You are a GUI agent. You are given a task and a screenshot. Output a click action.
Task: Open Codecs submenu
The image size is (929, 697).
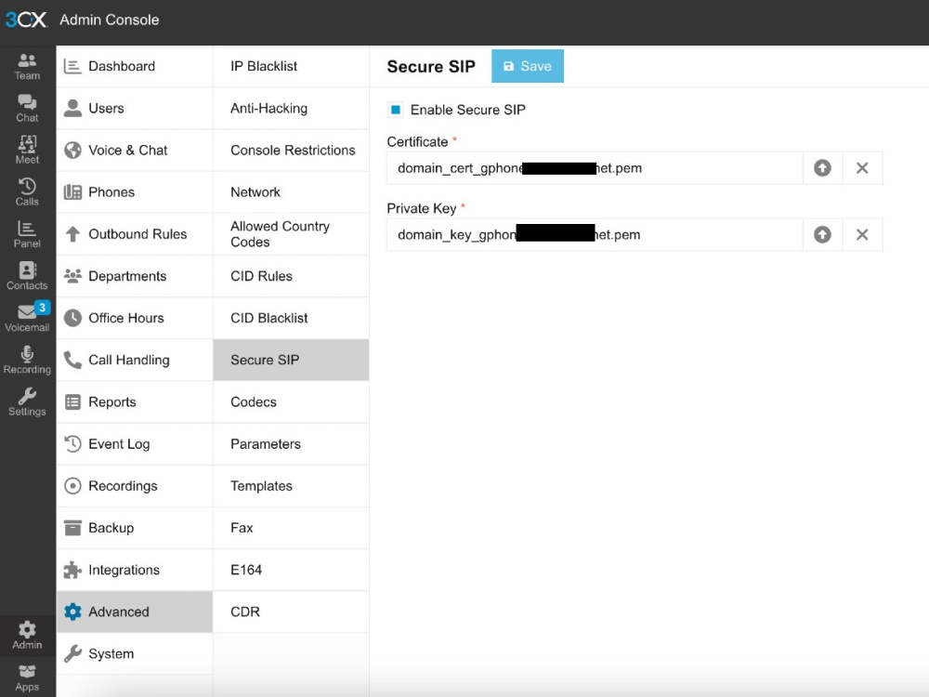pos(291,401)
